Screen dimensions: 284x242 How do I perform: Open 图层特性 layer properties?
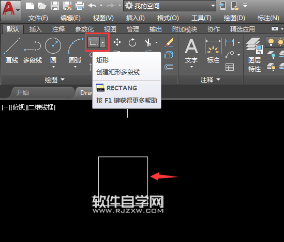click(255, 55)
